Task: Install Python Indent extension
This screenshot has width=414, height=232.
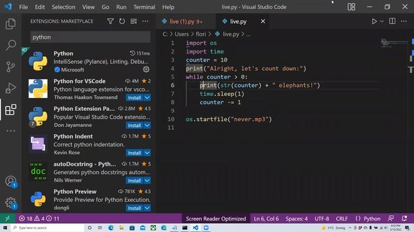Action: click(x=135, y=153)
